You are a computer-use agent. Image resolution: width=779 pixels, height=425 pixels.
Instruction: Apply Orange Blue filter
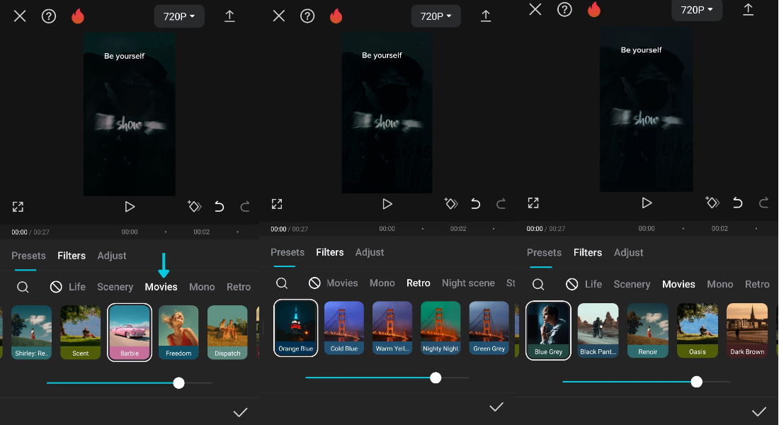pos(295,327)
